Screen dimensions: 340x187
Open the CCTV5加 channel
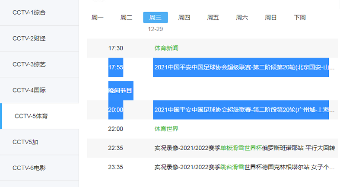[x=39, y=142]
